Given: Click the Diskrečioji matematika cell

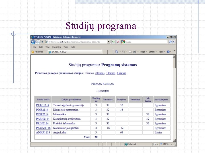Looking at the screenshot, I should click(71, 110).
